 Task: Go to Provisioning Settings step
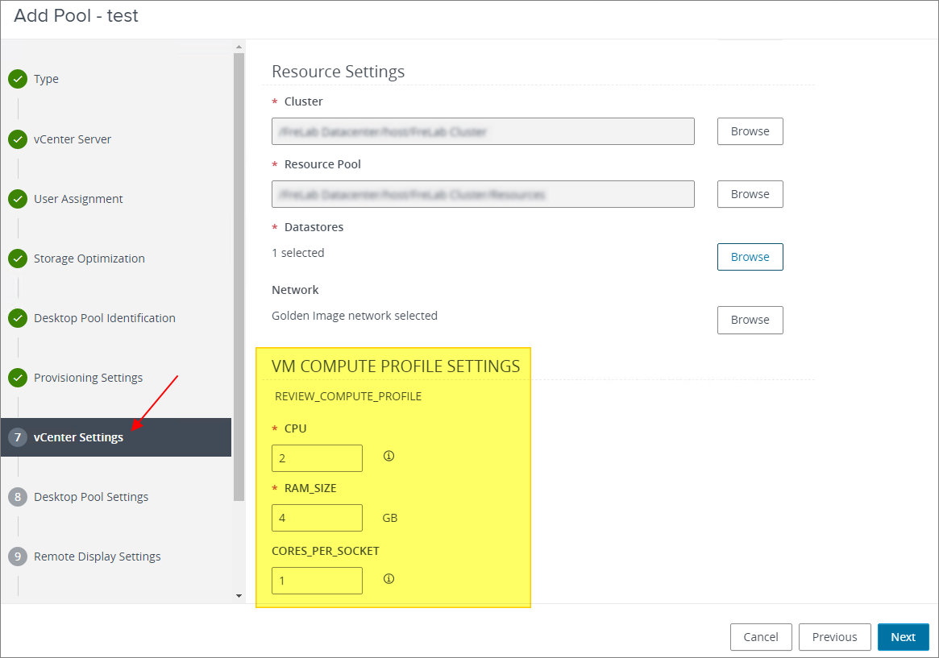[x=88, y=378]
